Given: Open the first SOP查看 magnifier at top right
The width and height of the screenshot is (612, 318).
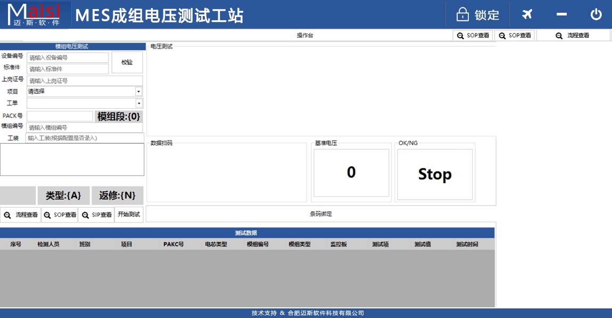Looking at the screenshot, I should [x=473, y=35].
